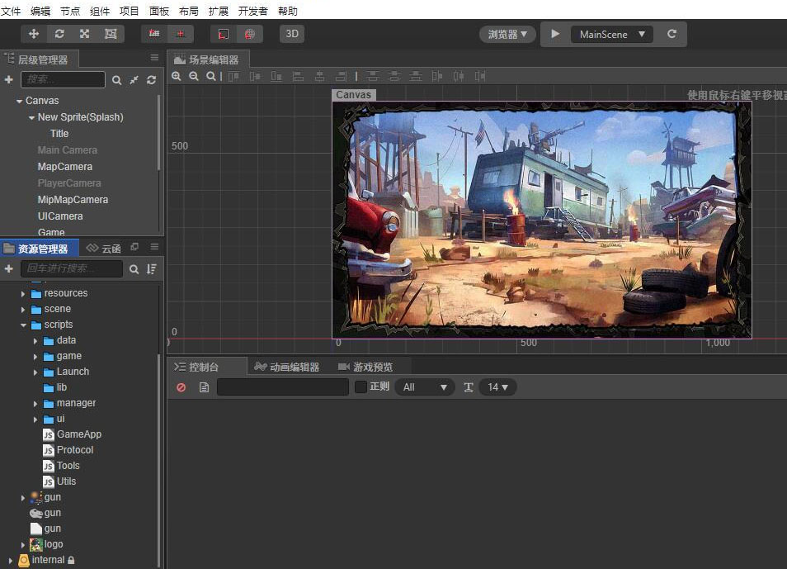This screenshot has height=569, width=787.
Task: Expand the manager folder in assets
Action: coord(35,403)
